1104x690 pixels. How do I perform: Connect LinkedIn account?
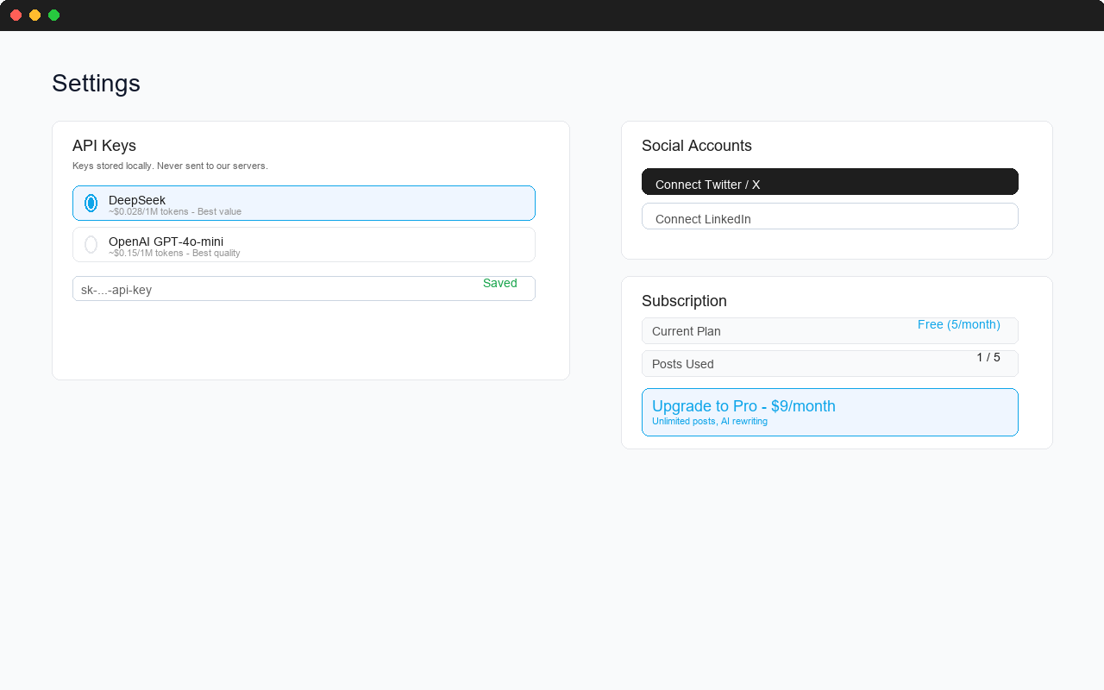coord(830,216)
